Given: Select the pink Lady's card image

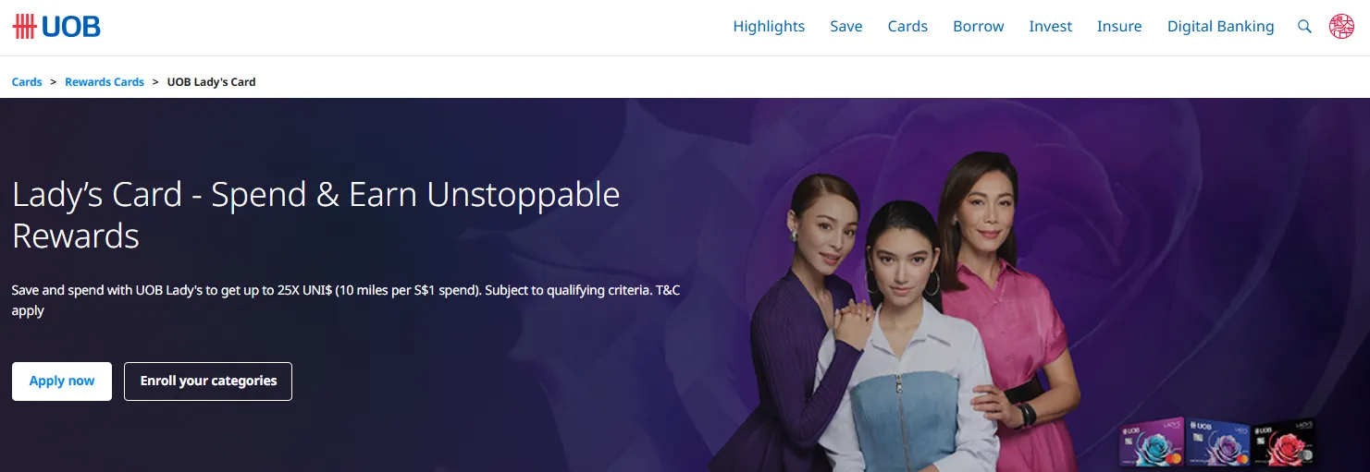Looking at the screenshot, I should click(1151, 443).
